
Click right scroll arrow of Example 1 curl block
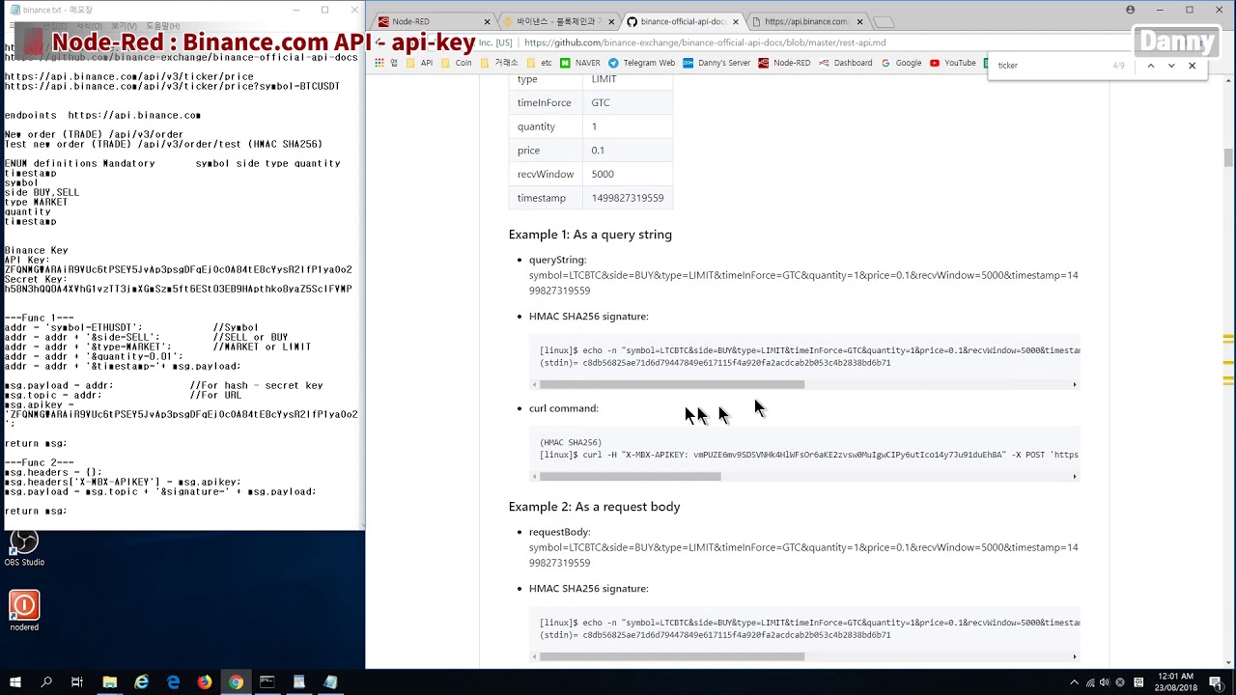tap(1075, 476)
